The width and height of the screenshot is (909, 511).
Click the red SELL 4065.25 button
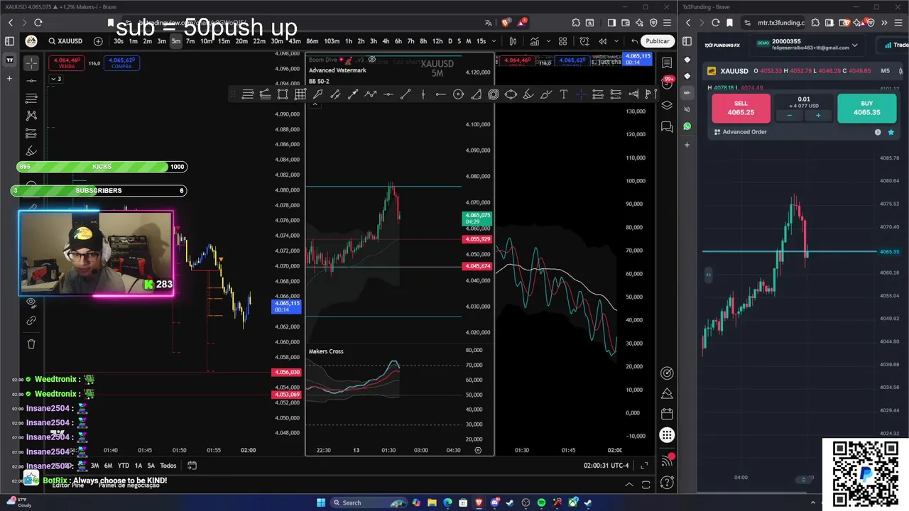tap(741, 108)
